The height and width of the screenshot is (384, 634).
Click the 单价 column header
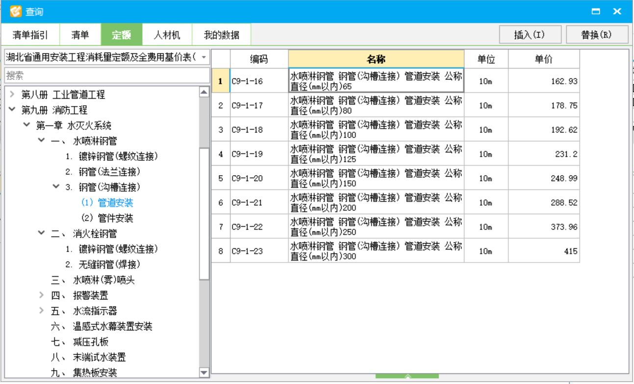coord(544,59)
